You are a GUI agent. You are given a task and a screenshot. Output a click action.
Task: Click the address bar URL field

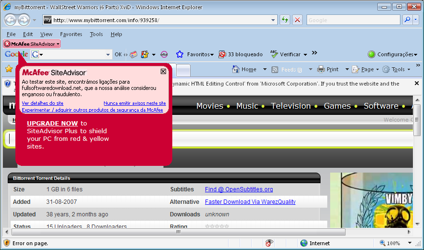point(160,20)
